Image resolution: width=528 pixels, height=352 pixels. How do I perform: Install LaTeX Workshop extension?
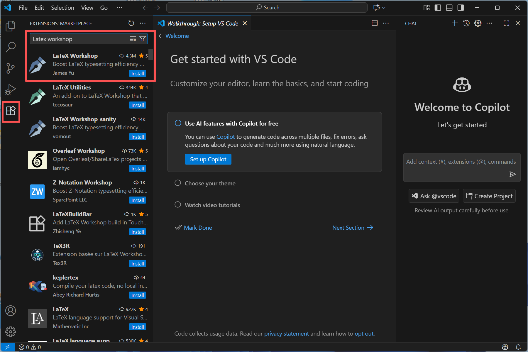click(138, 73)
